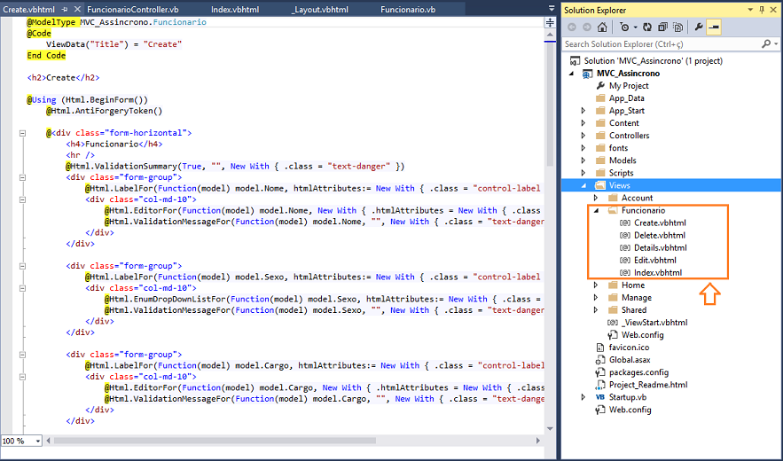The height and width of the screenshot is (461, 783).
Task: Expand the Content folder
Action: (x=583, y=123)
